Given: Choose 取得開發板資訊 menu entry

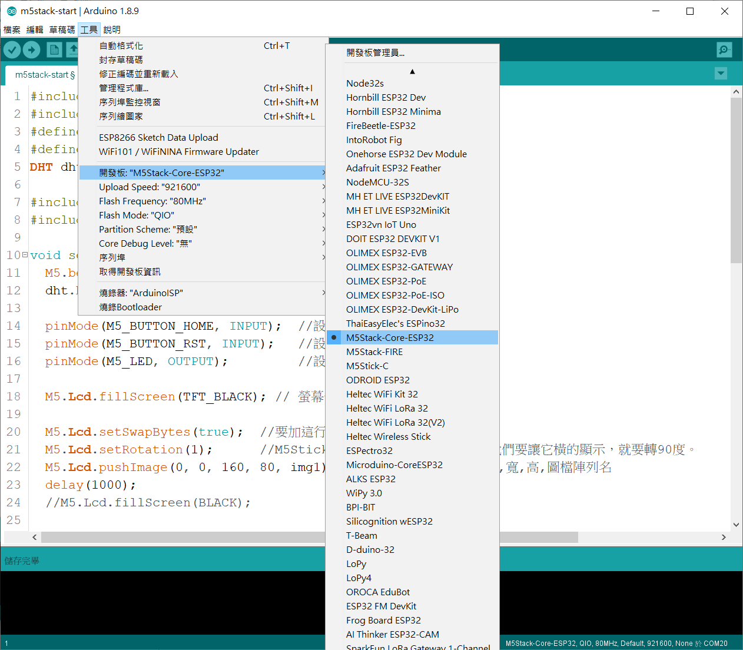Looking at the screenshot, I should 203,271.
